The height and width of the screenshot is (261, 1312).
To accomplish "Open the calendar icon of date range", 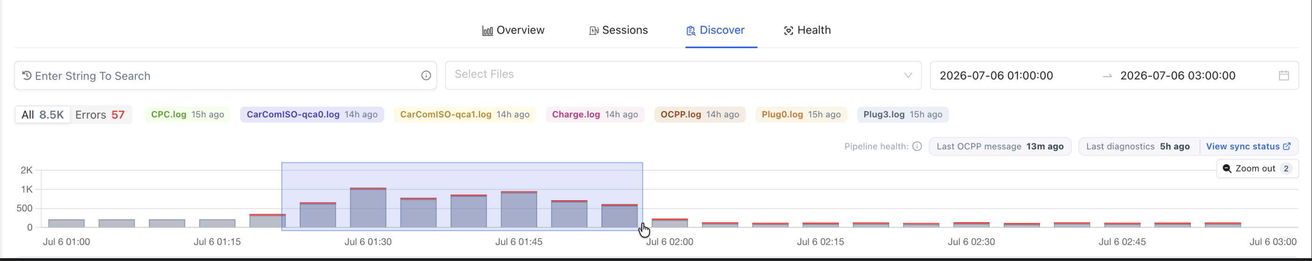I will point(1283,75).
